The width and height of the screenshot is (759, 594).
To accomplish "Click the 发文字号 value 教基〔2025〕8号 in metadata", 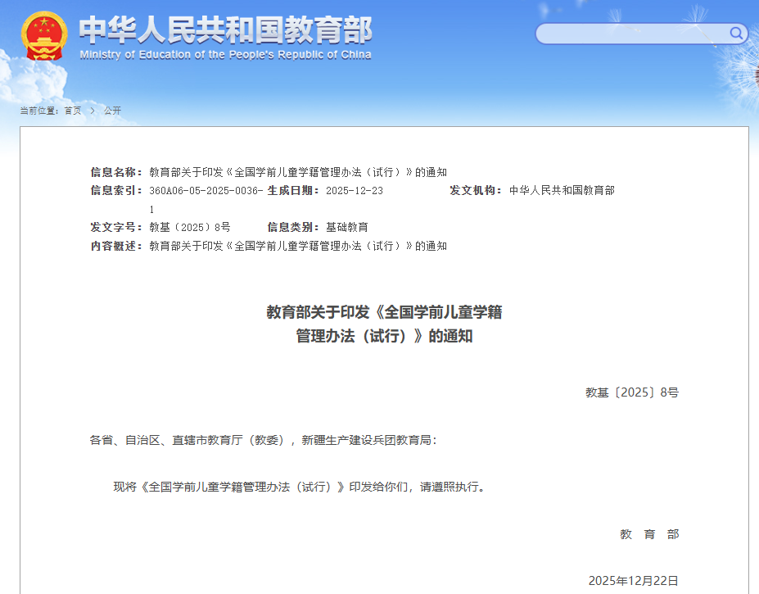I will [189, 227].
